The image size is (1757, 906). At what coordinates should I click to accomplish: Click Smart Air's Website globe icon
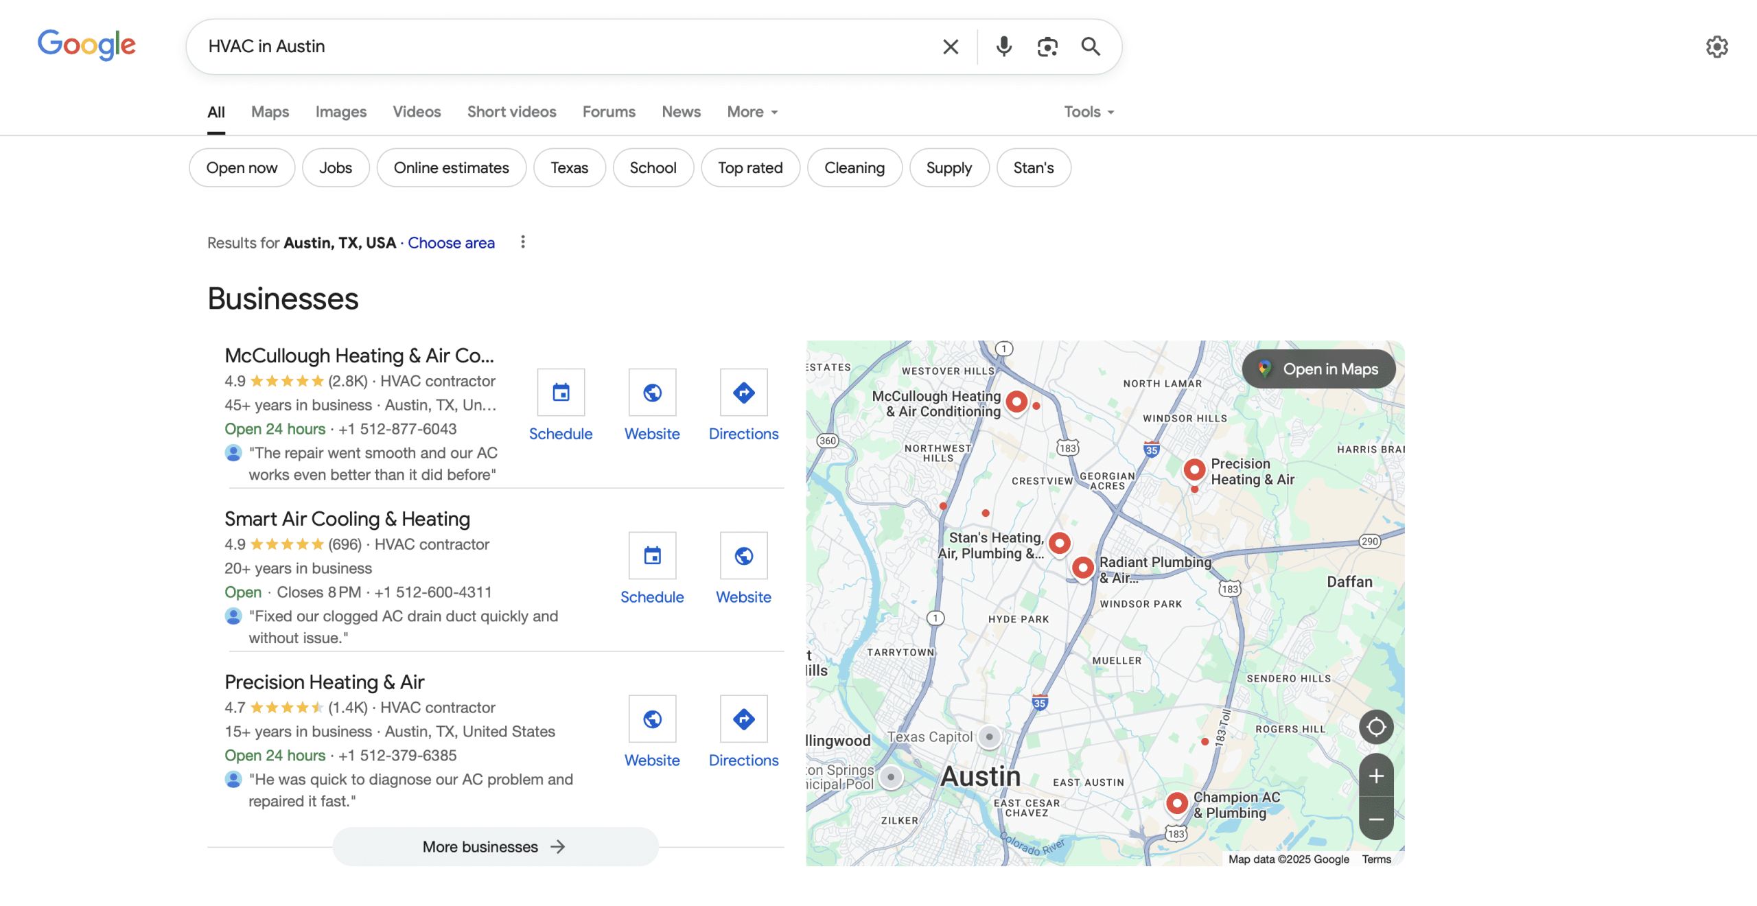pos(743,556)
